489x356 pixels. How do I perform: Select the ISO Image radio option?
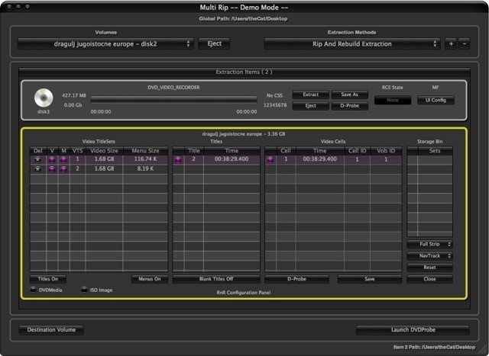84,290
